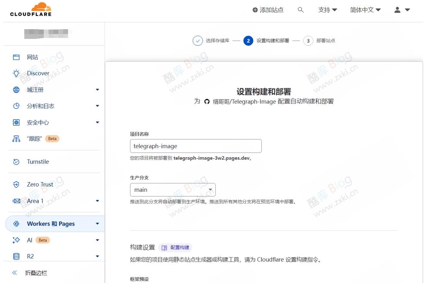
Task: Open the 安全中心 section
Action: point(39,122)
